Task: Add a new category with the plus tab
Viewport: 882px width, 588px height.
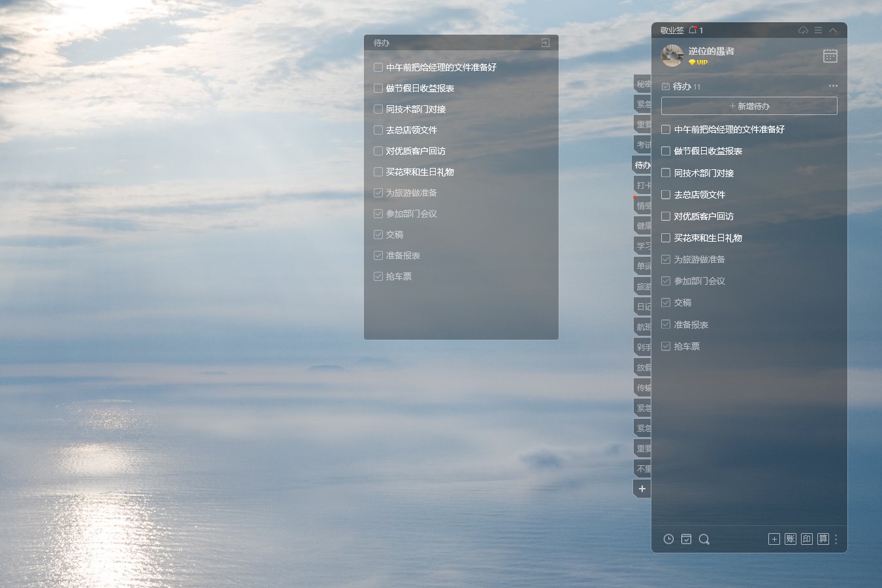Action: [x=642, y=489]
